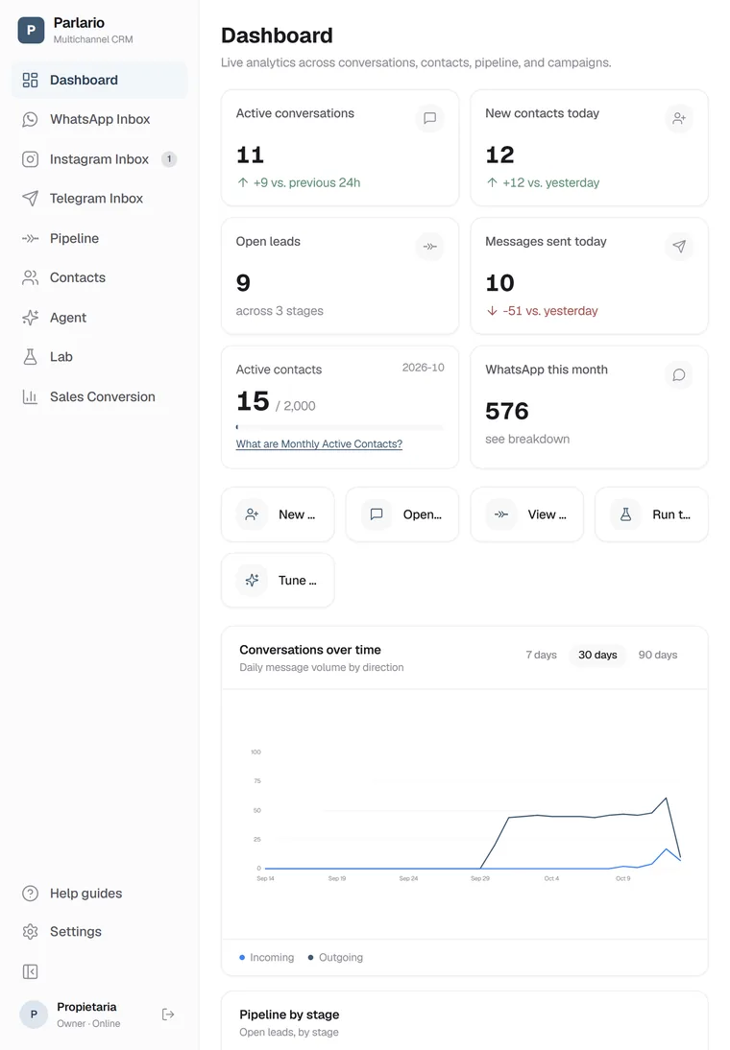Click the conversations line chart area
The width and height of the screenshot is (730, 1050).
pos(465,814)
